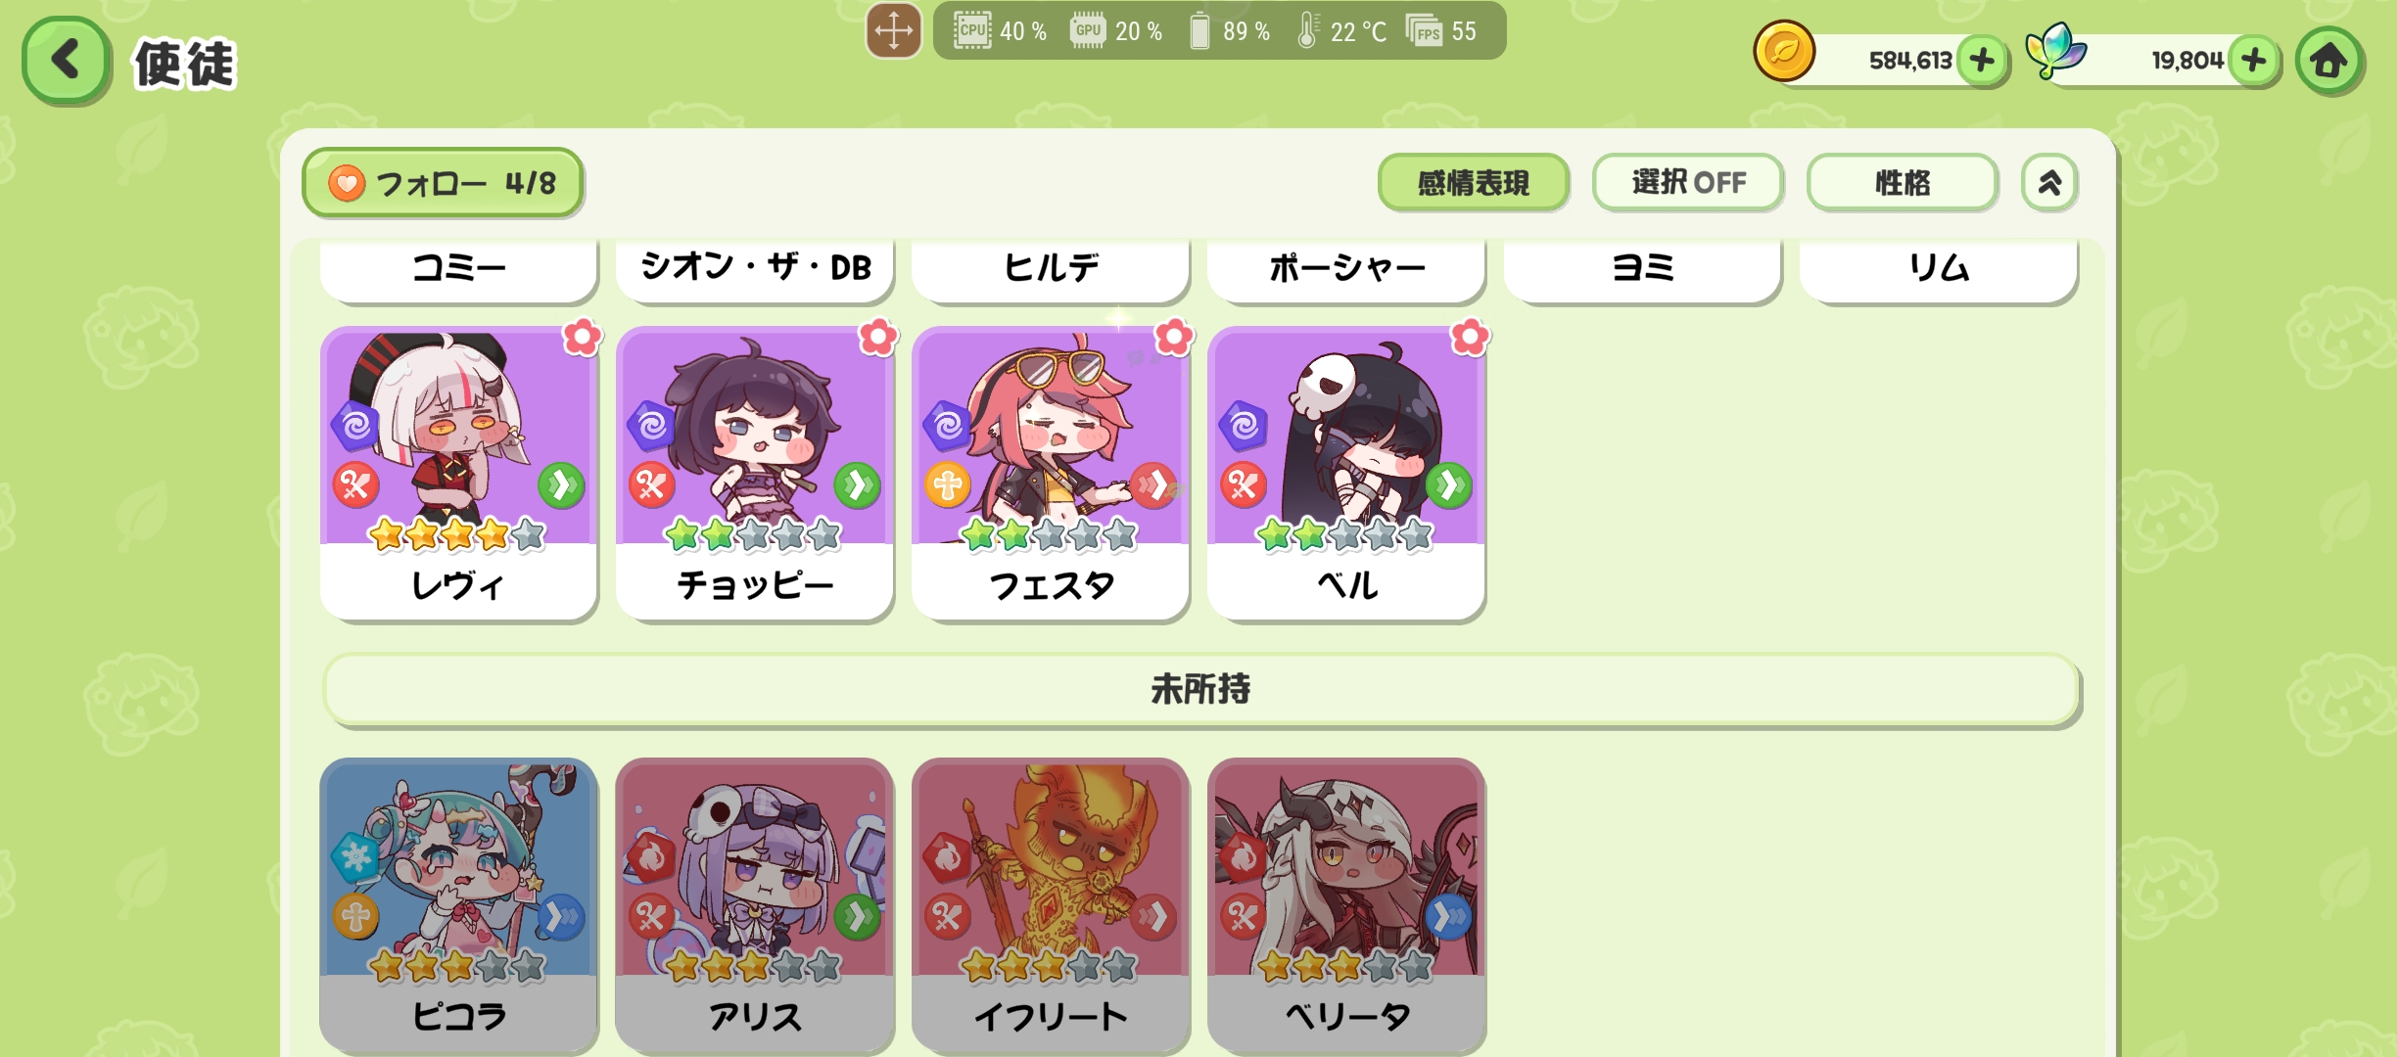Switch to the 感情表現 view
The image size is (2397, 1057).
point(1473,182)
